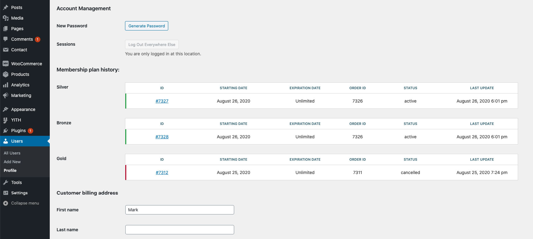Click the Settings sliders icon
The height and width of the screenshot is (239, 533).
tap(6, 193)
